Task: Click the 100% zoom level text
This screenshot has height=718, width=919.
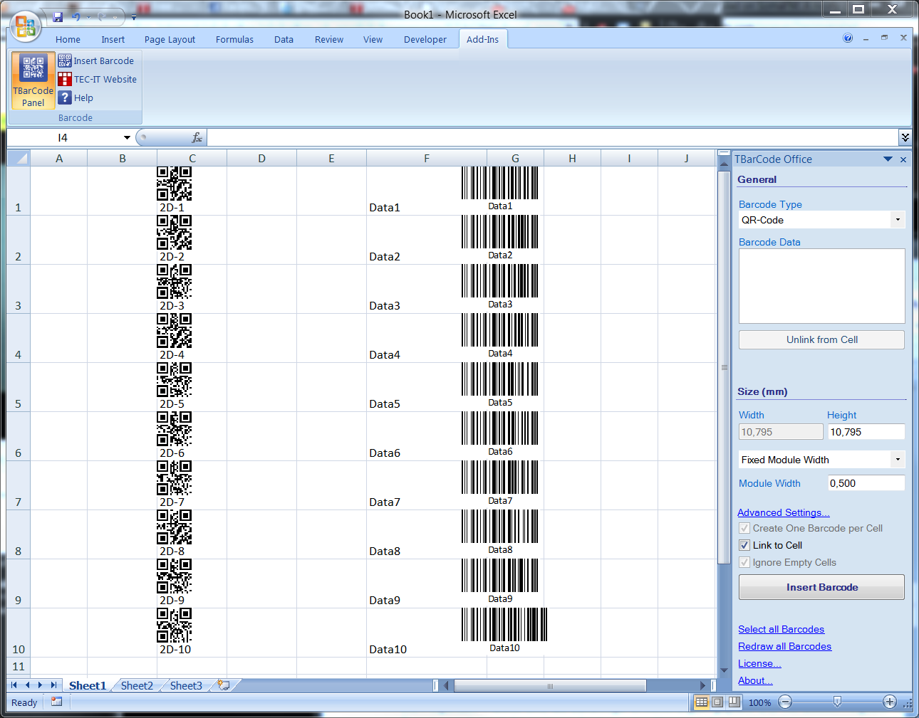Action: pos(759,702)
